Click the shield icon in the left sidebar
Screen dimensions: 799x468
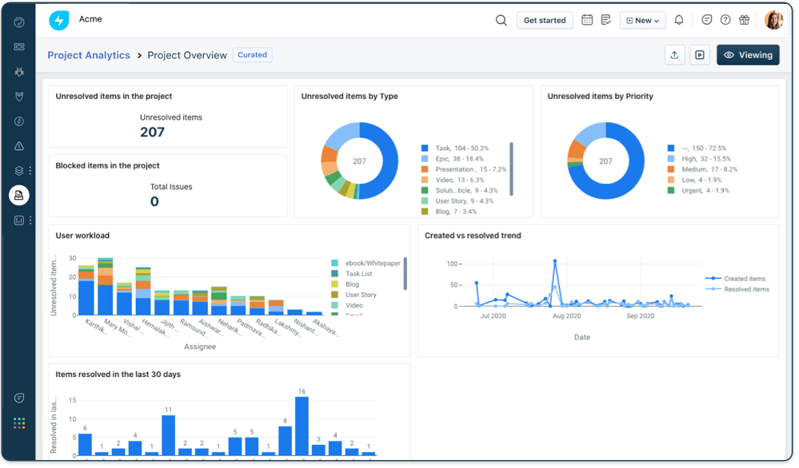point(18,96)
